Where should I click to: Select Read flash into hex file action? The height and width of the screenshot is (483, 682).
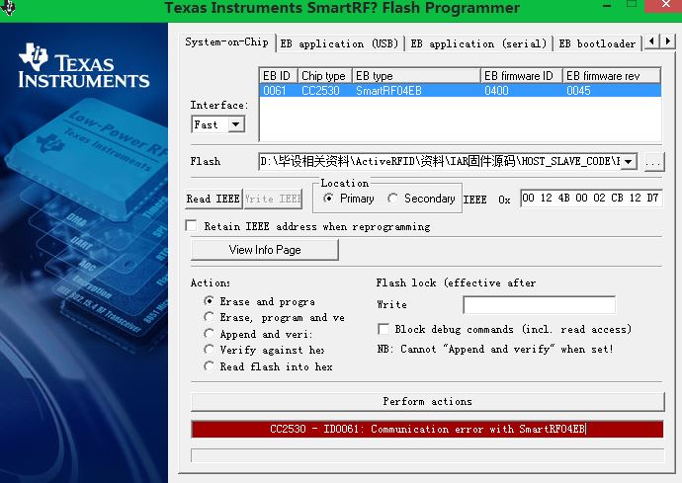(210, 366)
